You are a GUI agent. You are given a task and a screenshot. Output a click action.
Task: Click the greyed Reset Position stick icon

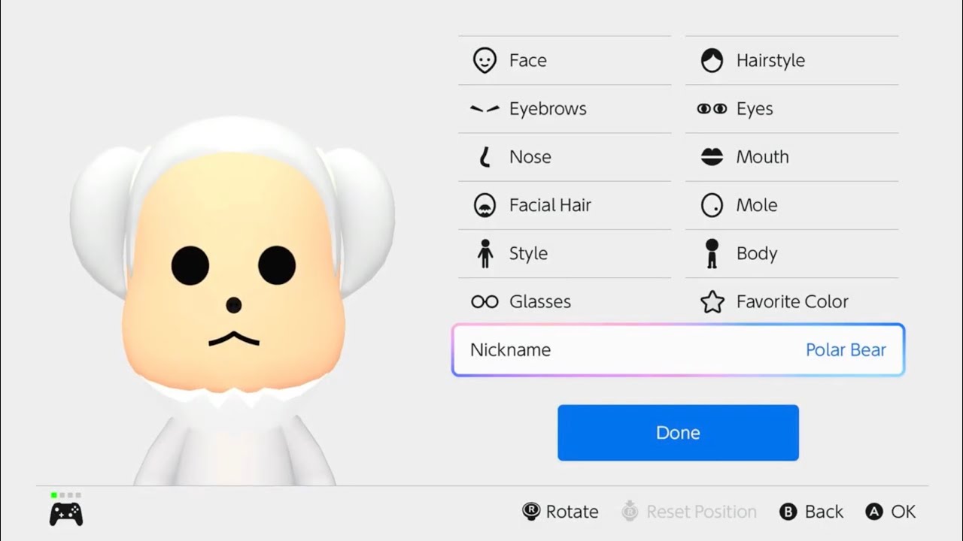click(630, 512)
